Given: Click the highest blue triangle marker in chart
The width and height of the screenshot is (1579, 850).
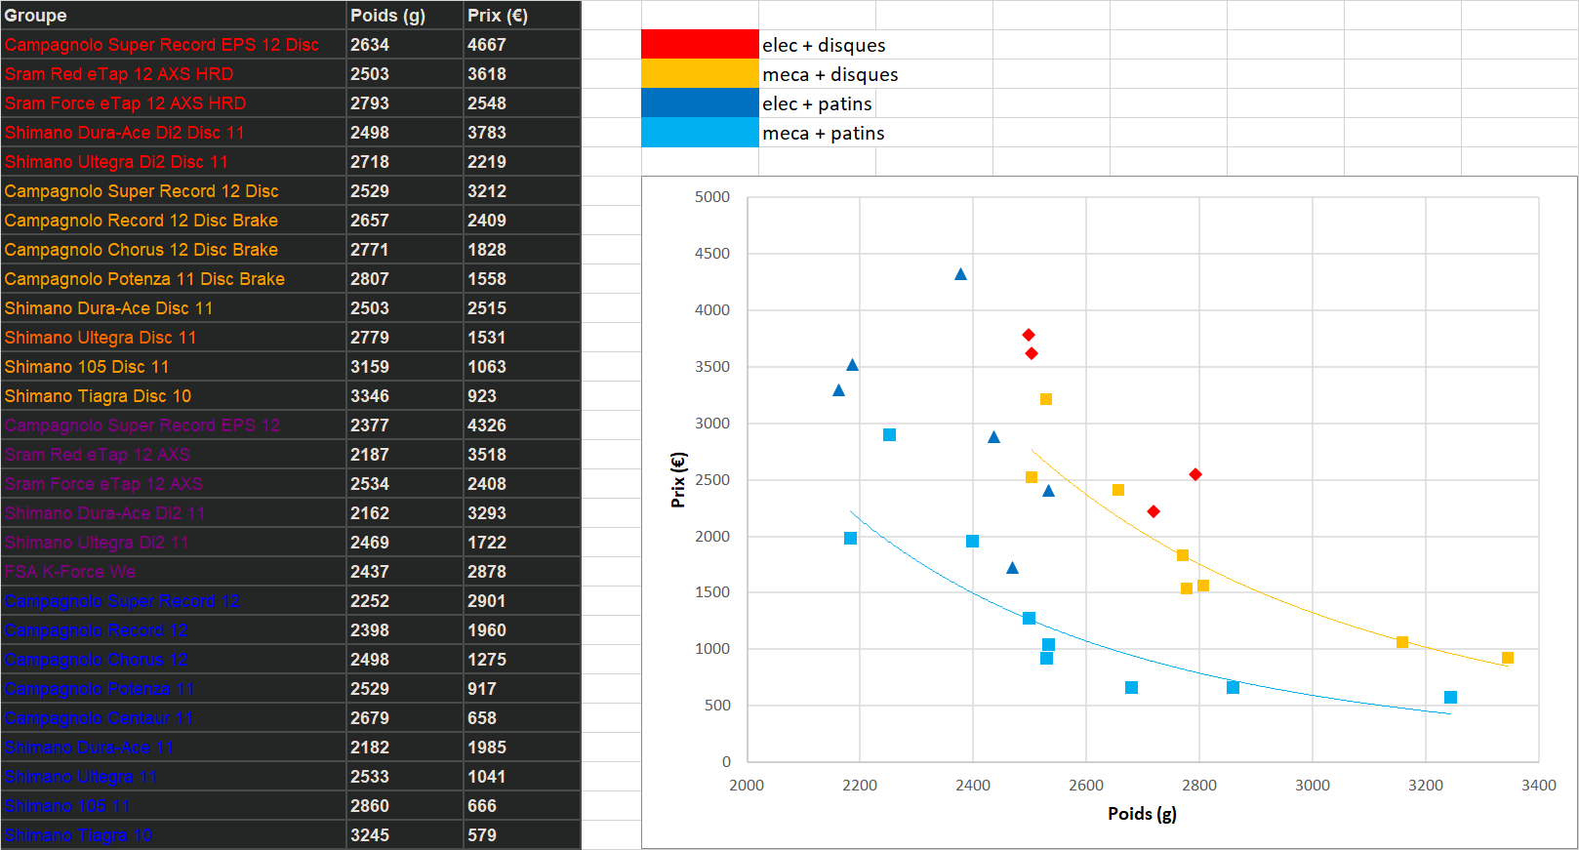Looking at the screenshot, I should [x=960, y=274].
